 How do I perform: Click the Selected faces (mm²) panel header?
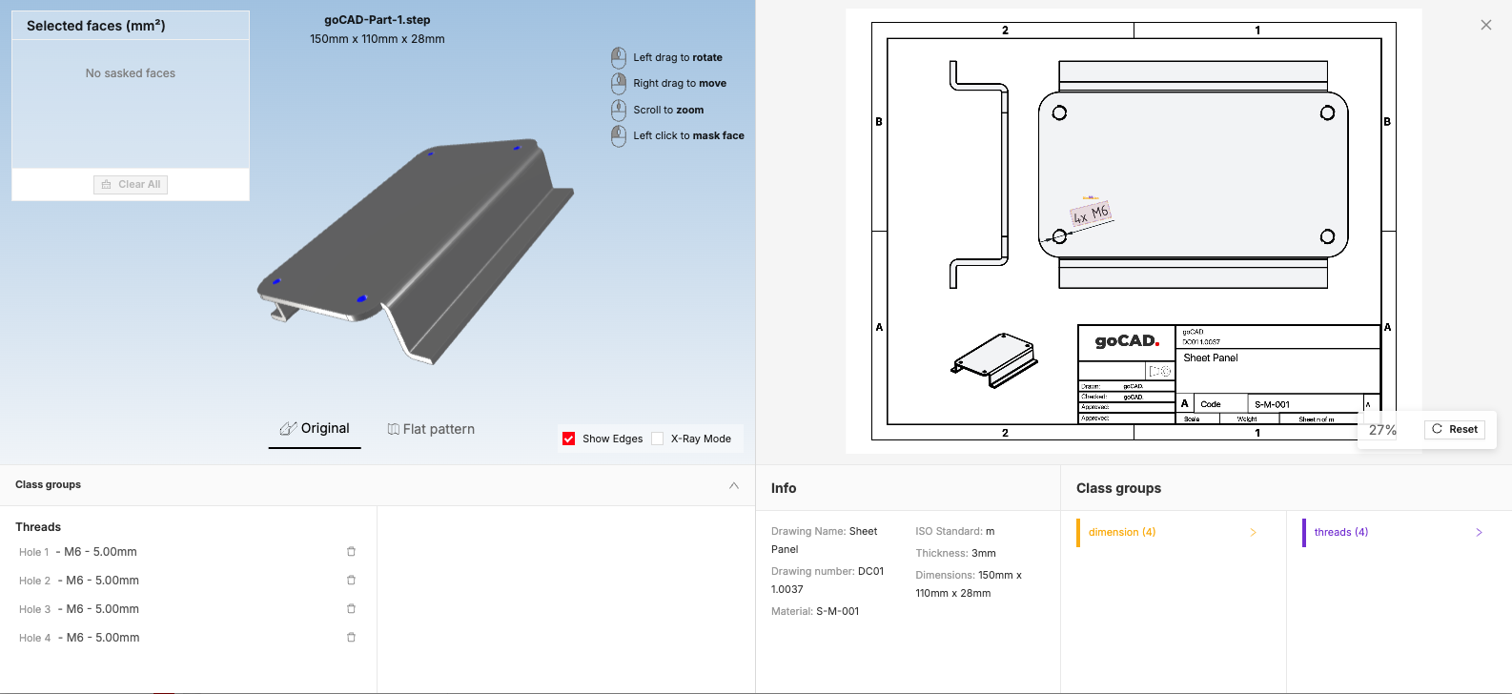pos(131,26)
